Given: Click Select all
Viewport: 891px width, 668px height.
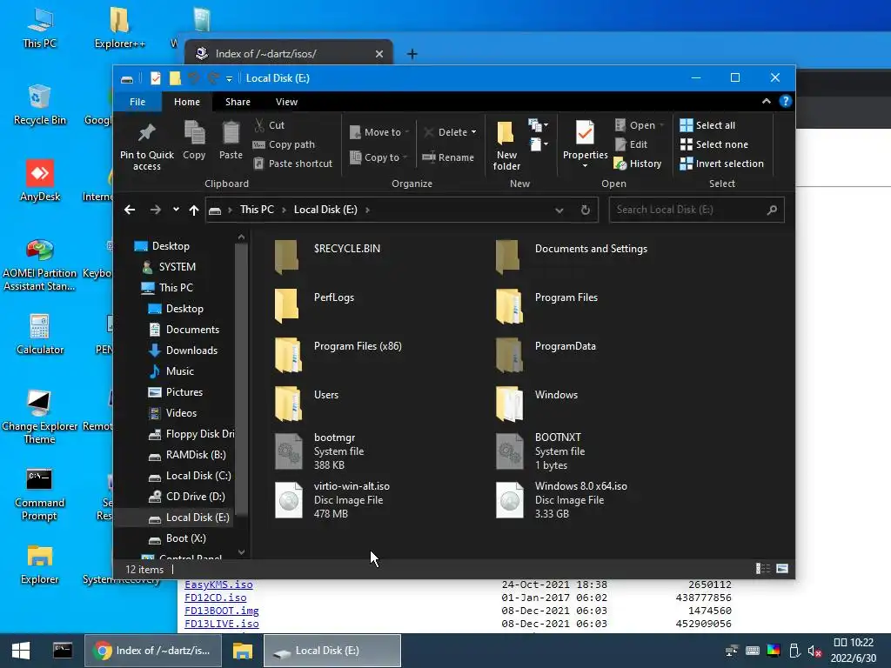Looking at the screenshot, I should (707, 125).
